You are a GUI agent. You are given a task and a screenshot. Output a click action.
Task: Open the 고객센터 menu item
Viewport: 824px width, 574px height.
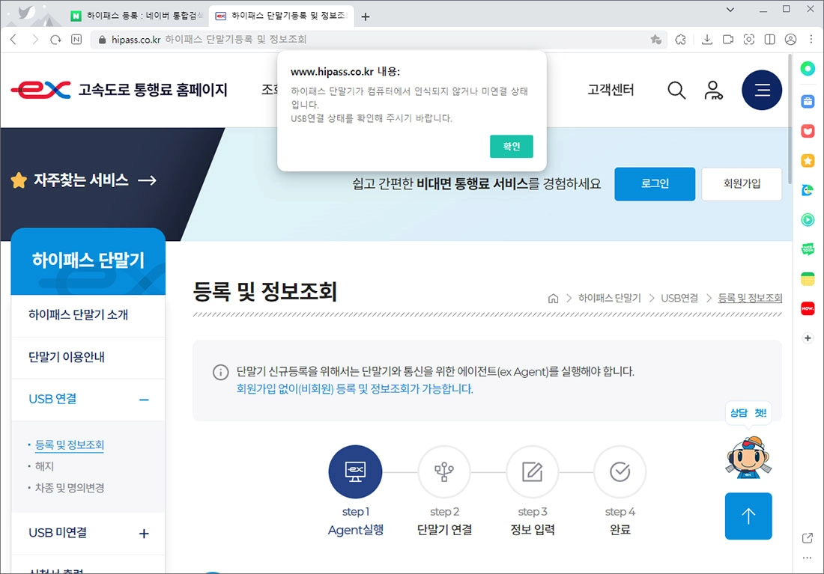coord(611,90)
